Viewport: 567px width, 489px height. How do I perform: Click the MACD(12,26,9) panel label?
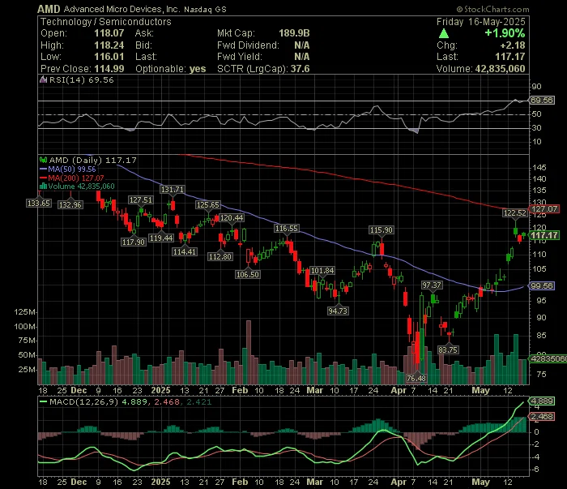[84, 401]
